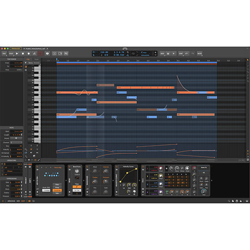This screenshot has width=250, height=250.
Task: Switch to the EDIT view
Action: pyautogui.click(x=23, y=201)
